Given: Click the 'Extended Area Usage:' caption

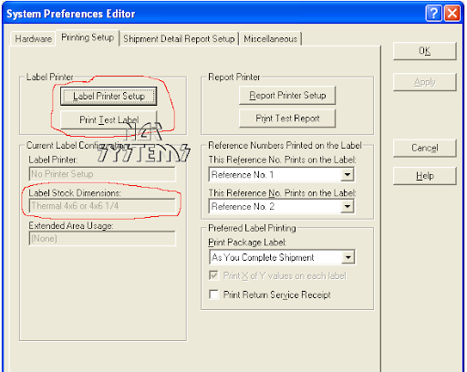Looking at the screenshot, I should 71,226.
